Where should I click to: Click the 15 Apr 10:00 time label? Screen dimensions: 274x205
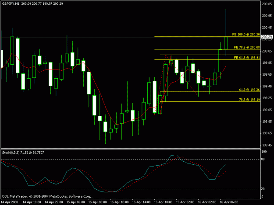120,202
